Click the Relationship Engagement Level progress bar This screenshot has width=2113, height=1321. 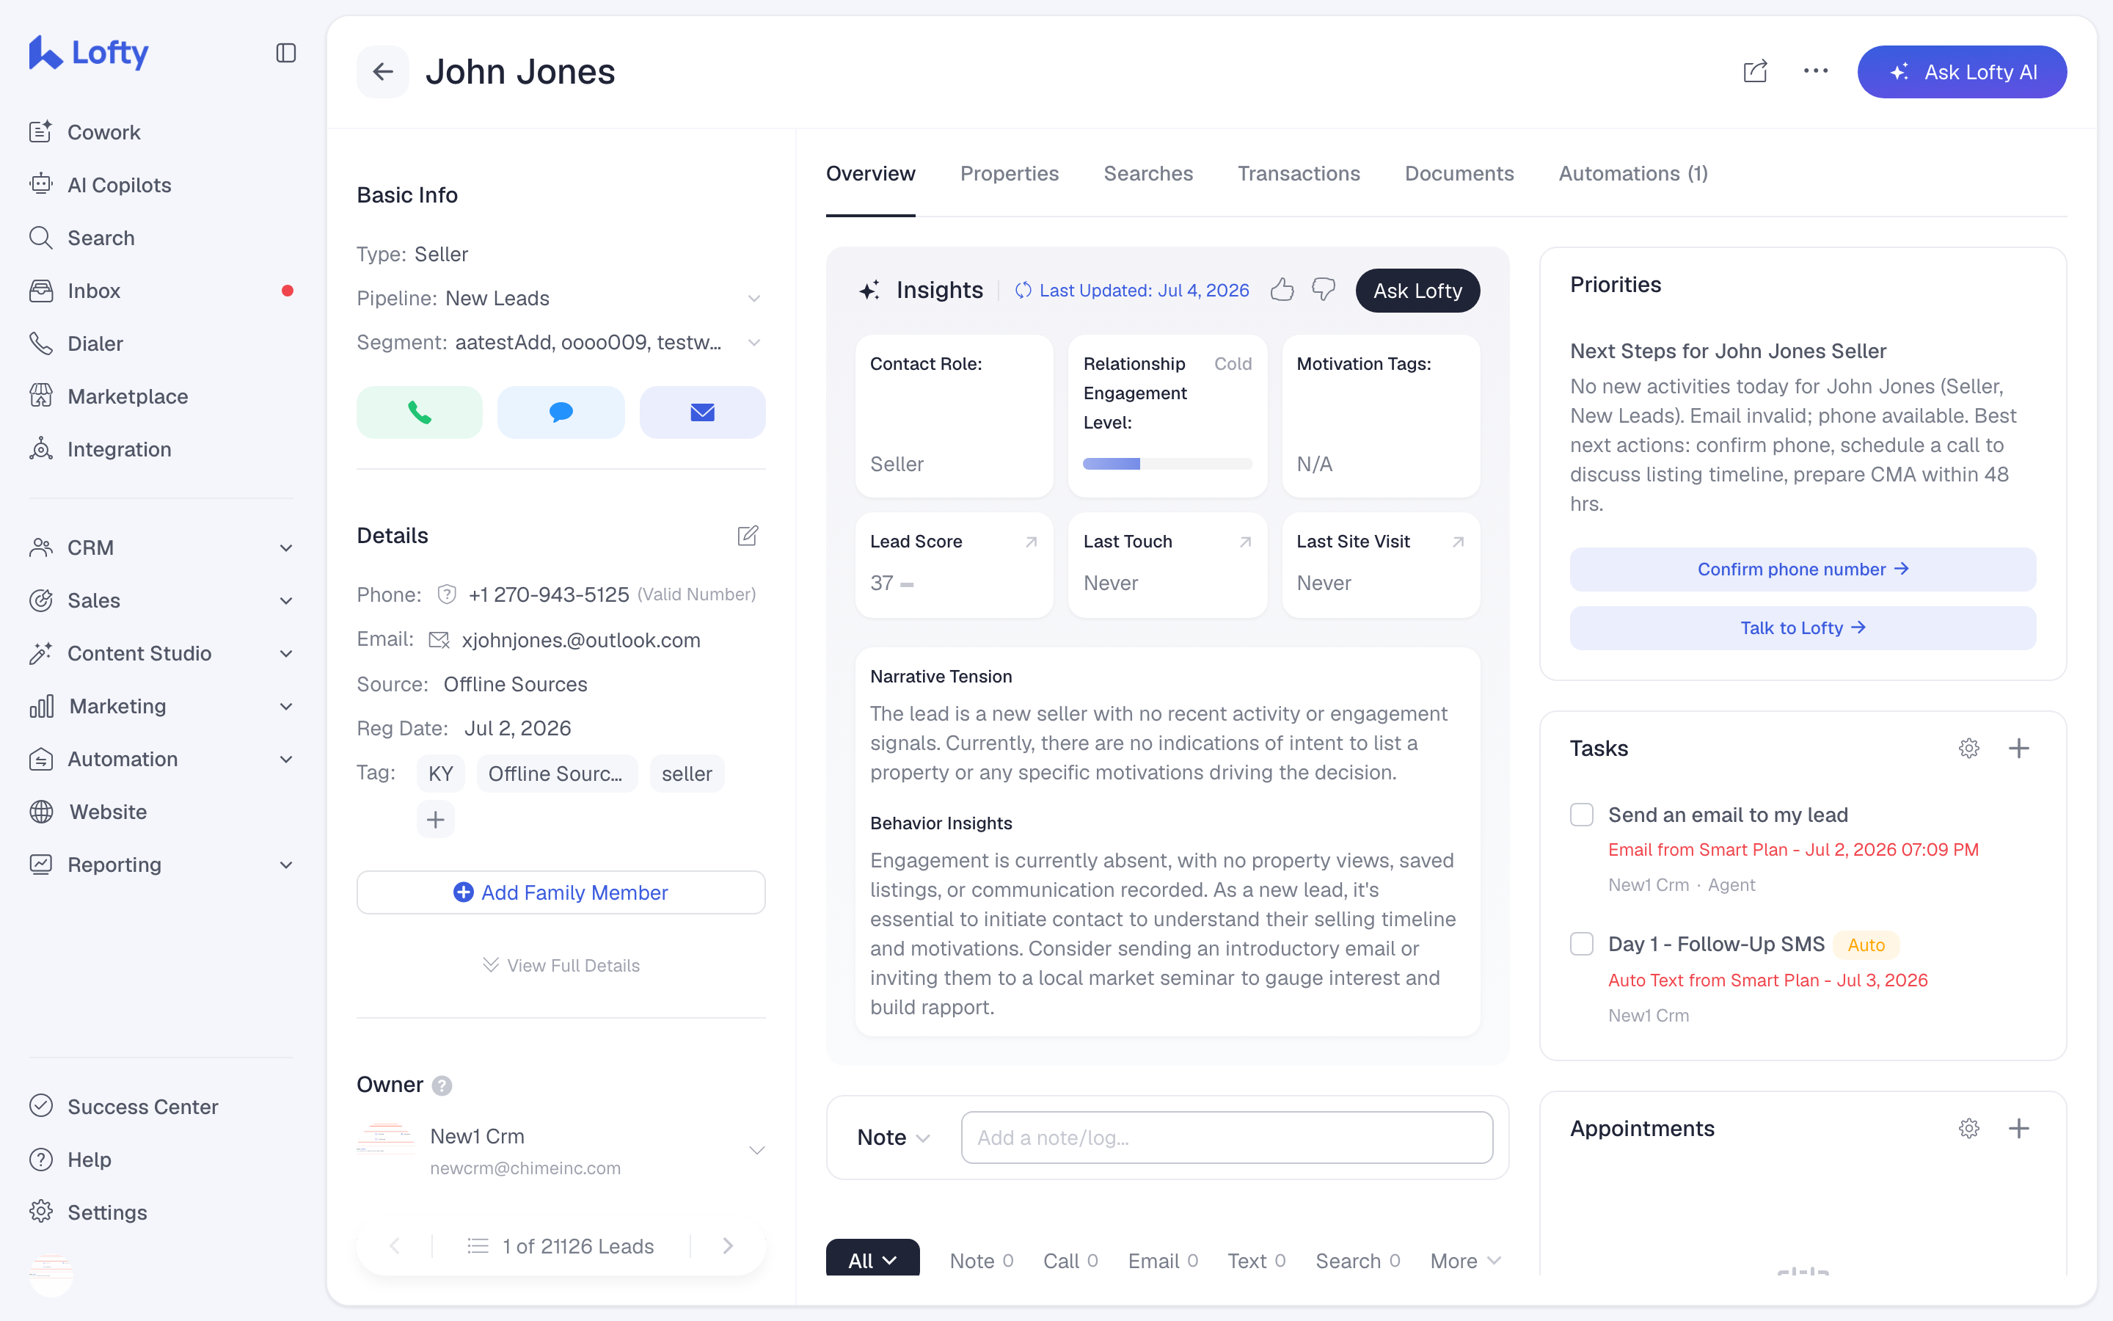pyautogui.click(x=1167, y=464)
